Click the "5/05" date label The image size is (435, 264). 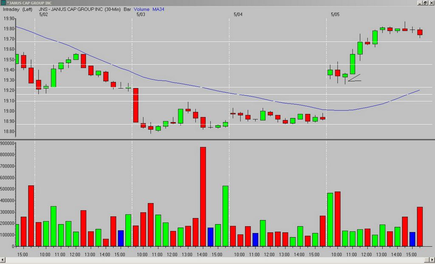335,15
